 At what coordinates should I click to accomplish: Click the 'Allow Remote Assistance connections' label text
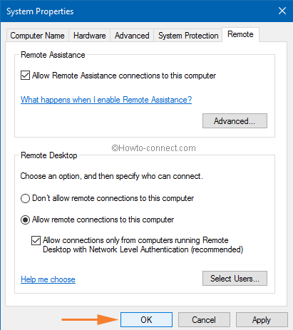coord(124,76)
